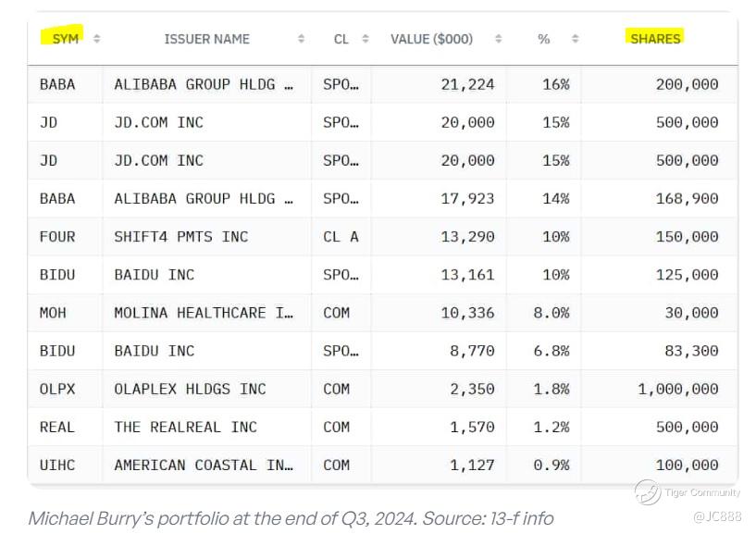The image size is (756, 534).
Task: Click the MOH ticker symbol
Action: (53, 313)
